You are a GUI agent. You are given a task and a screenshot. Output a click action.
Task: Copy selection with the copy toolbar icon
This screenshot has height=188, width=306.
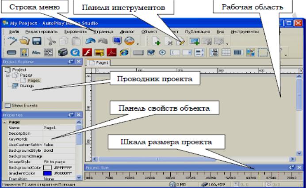tap(64, 41)
